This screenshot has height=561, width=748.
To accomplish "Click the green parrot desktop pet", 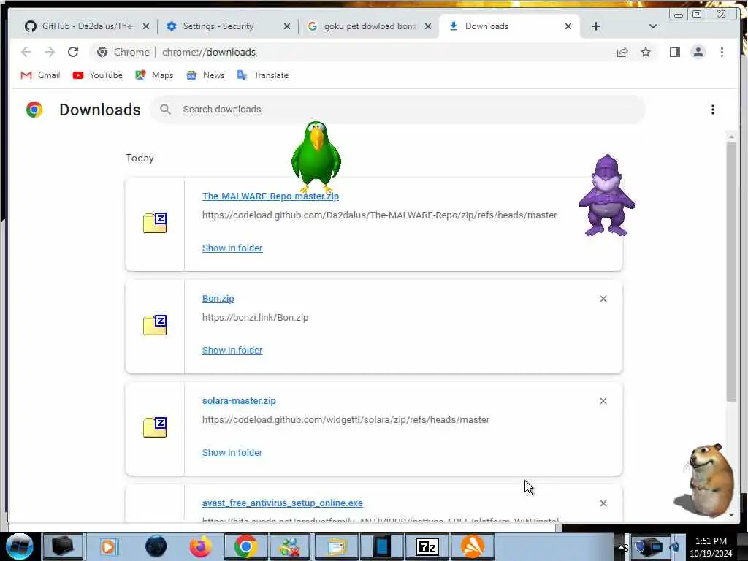I will pyautogui.click(x=316, y=156).
